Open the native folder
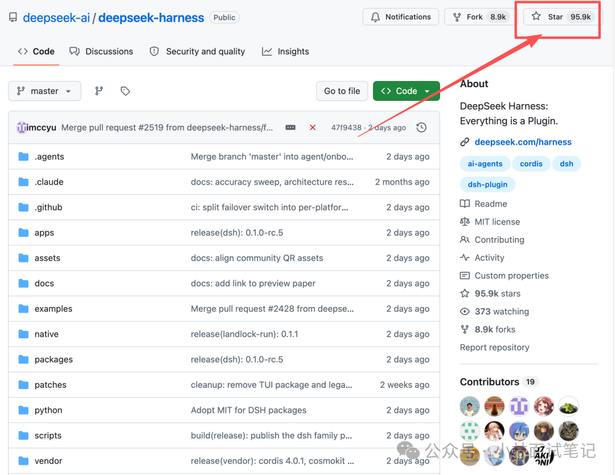615x475 pixels. [x=47, y=334]
